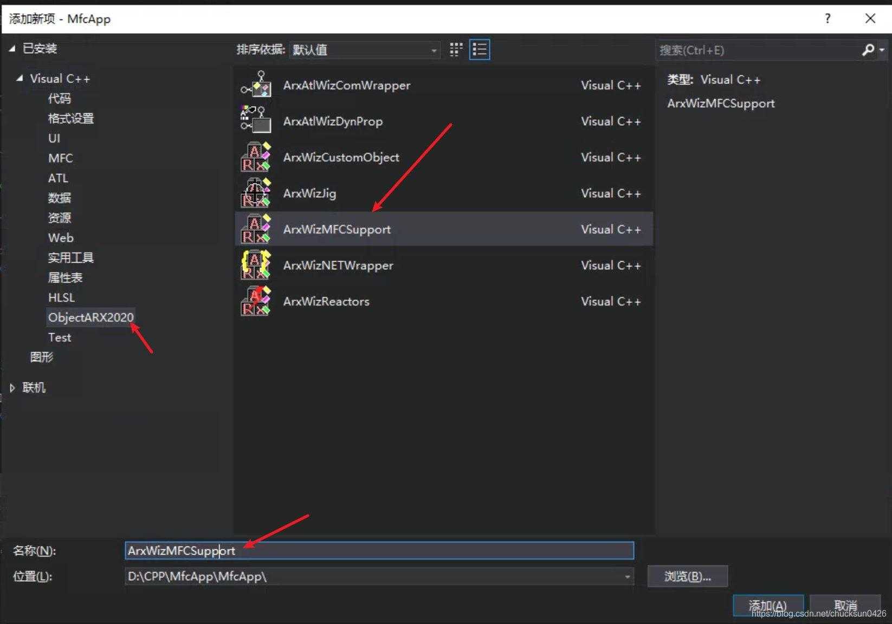Select the 格式设置 category
The image size is (892, 624).
(70, 119)
